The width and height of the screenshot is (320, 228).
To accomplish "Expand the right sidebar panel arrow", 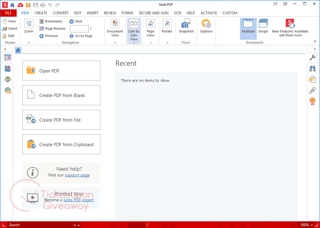I will (x=315, y=49).
